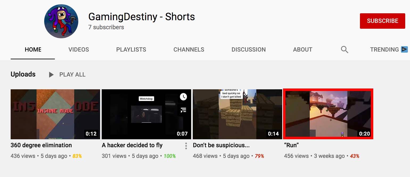The image size is (410, 177).
Task: Go to the Discussion tab
Action: click(249, 49)
